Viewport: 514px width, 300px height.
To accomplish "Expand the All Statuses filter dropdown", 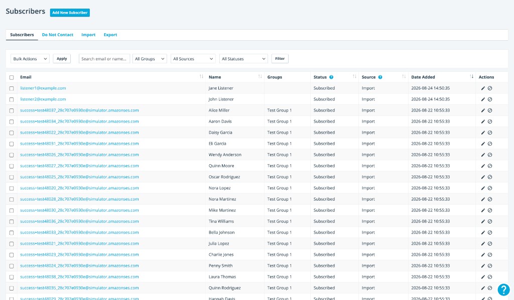I will [x=243, y=59].
